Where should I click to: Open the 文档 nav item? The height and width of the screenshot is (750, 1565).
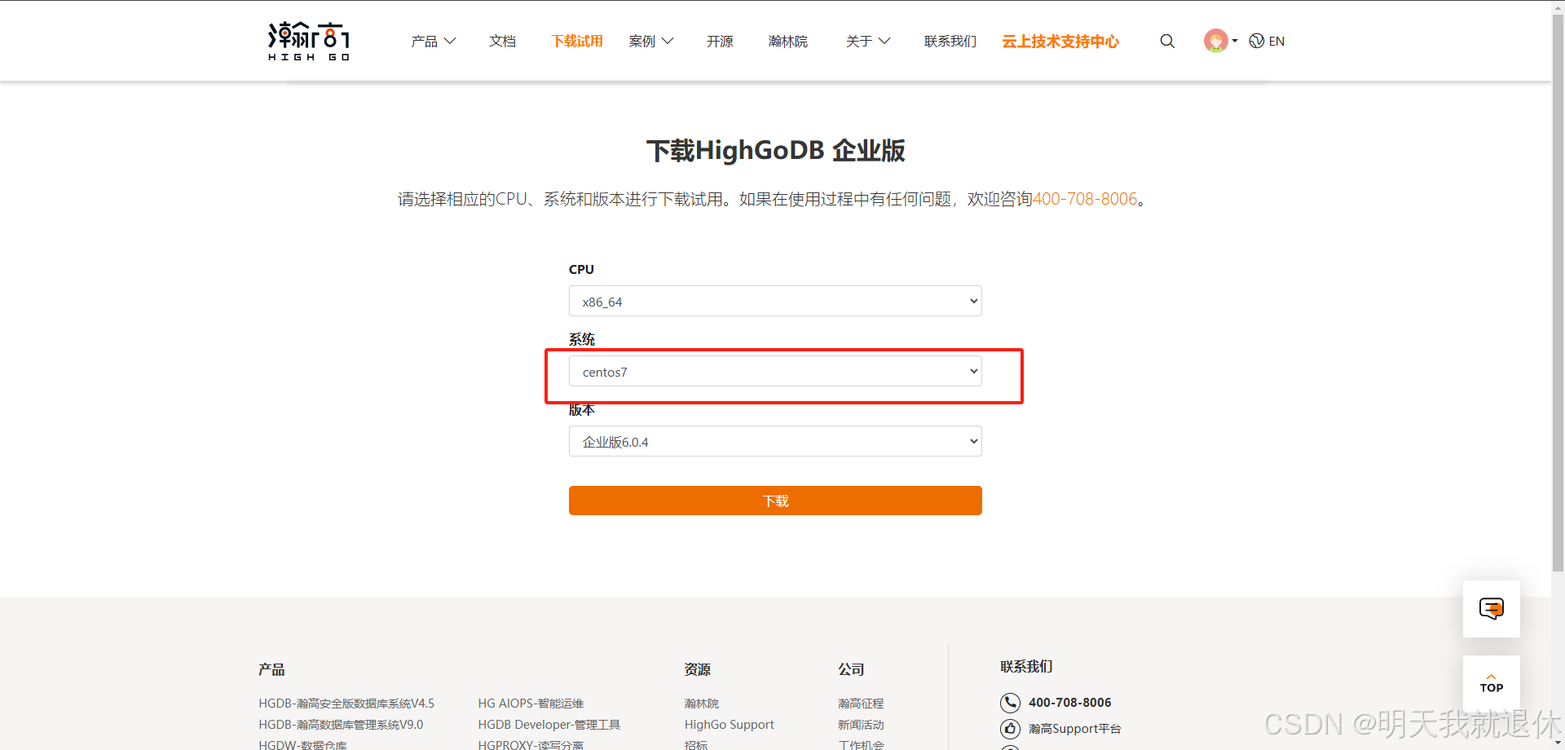(502, 41)
